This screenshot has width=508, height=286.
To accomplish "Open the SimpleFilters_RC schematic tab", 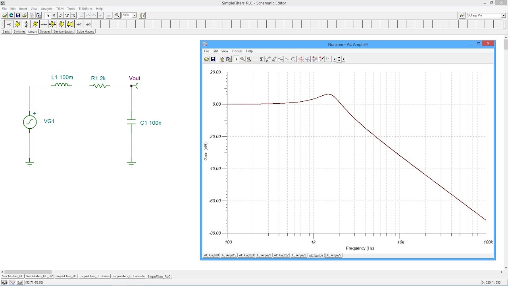I will (x=13, y=276).
